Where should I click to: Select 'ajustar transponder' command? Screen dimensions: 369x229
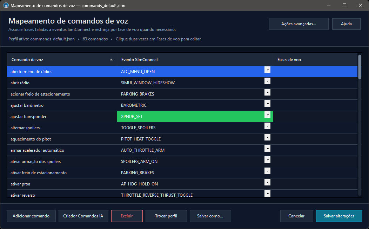click(62, 116)
